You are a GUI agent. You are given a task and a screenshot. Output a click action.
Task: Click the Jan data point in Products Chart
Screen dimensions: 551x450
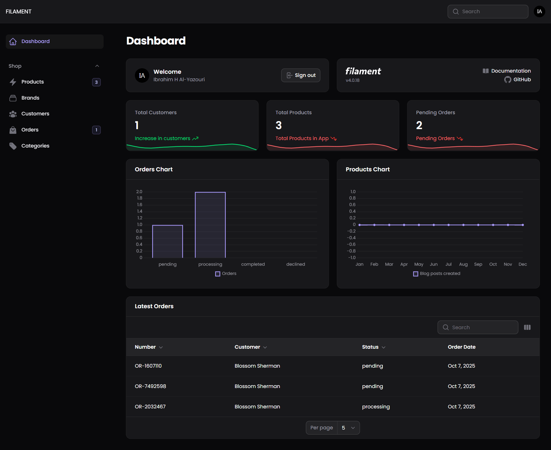click(x=360, y=225)
